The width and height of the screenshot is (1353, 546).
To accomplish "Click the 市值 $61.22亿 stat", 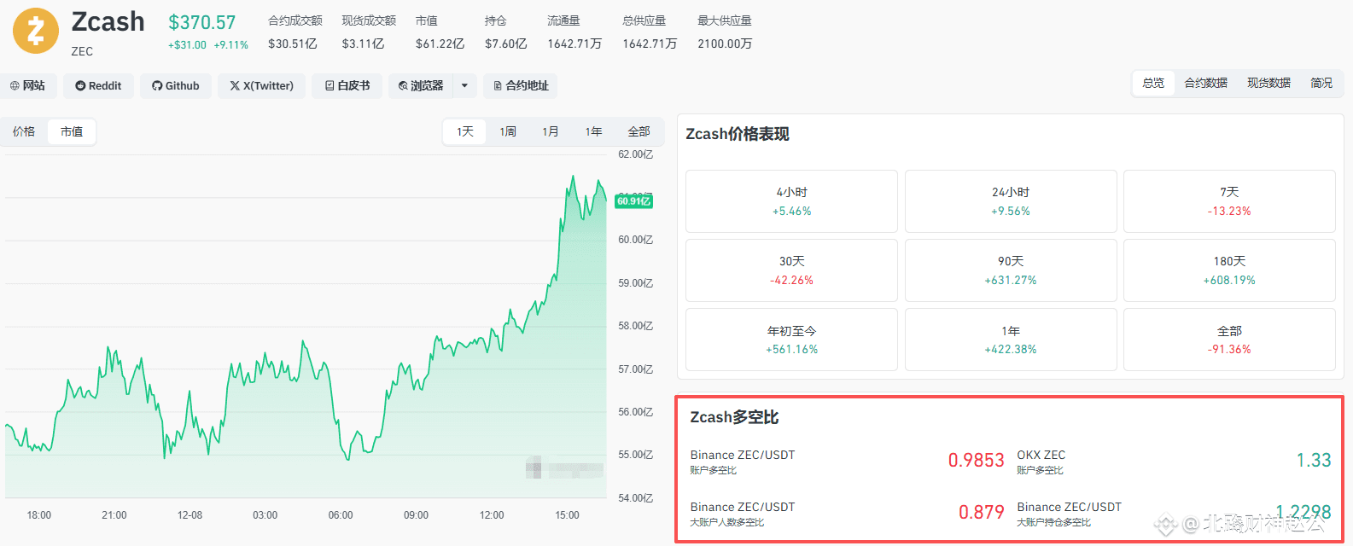I will pos(440,32).
